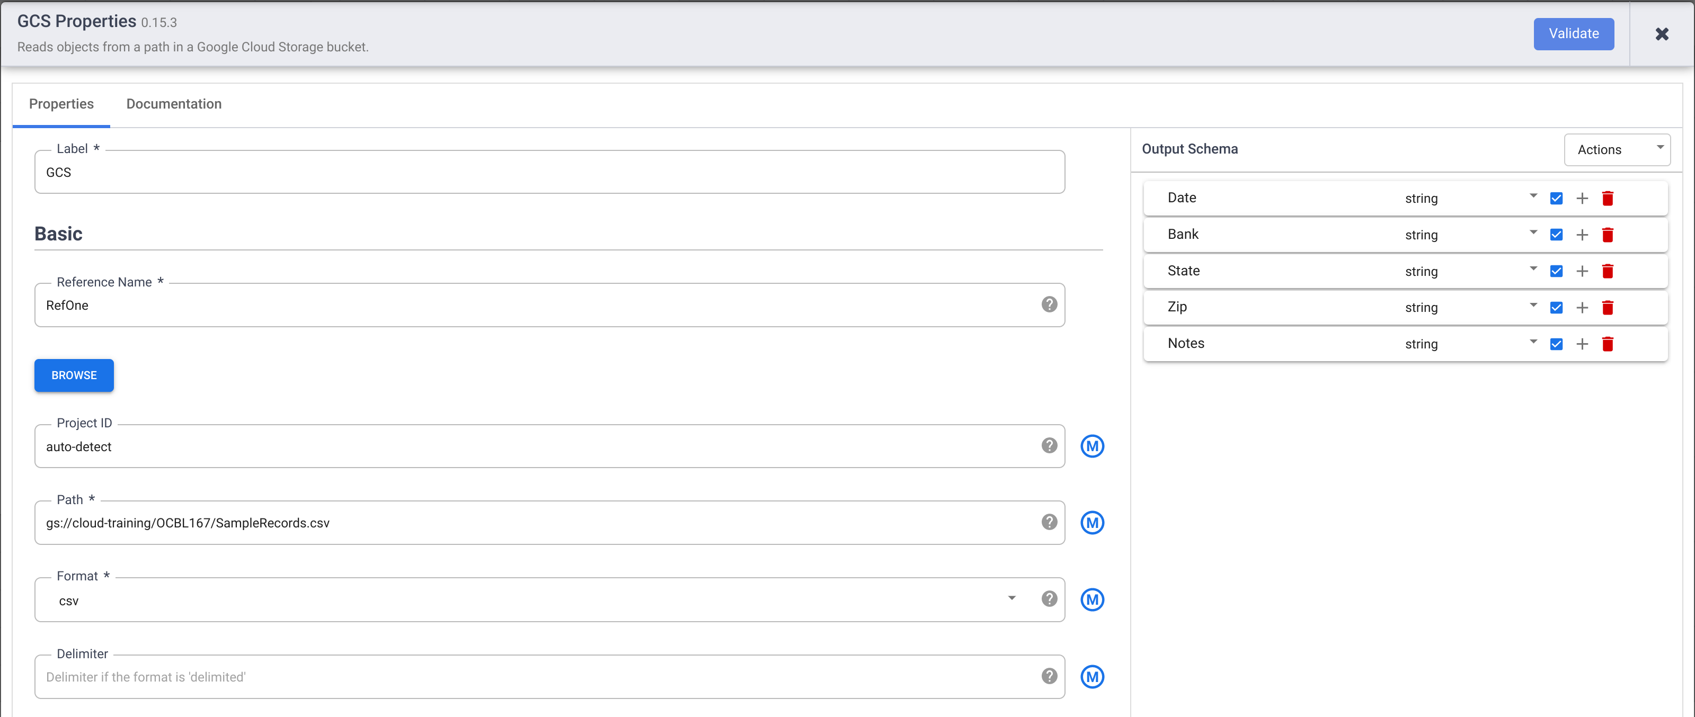This screenshot has height=717, width=1695.
Task: Click the BROWSE button
Action: pos(74,375)
